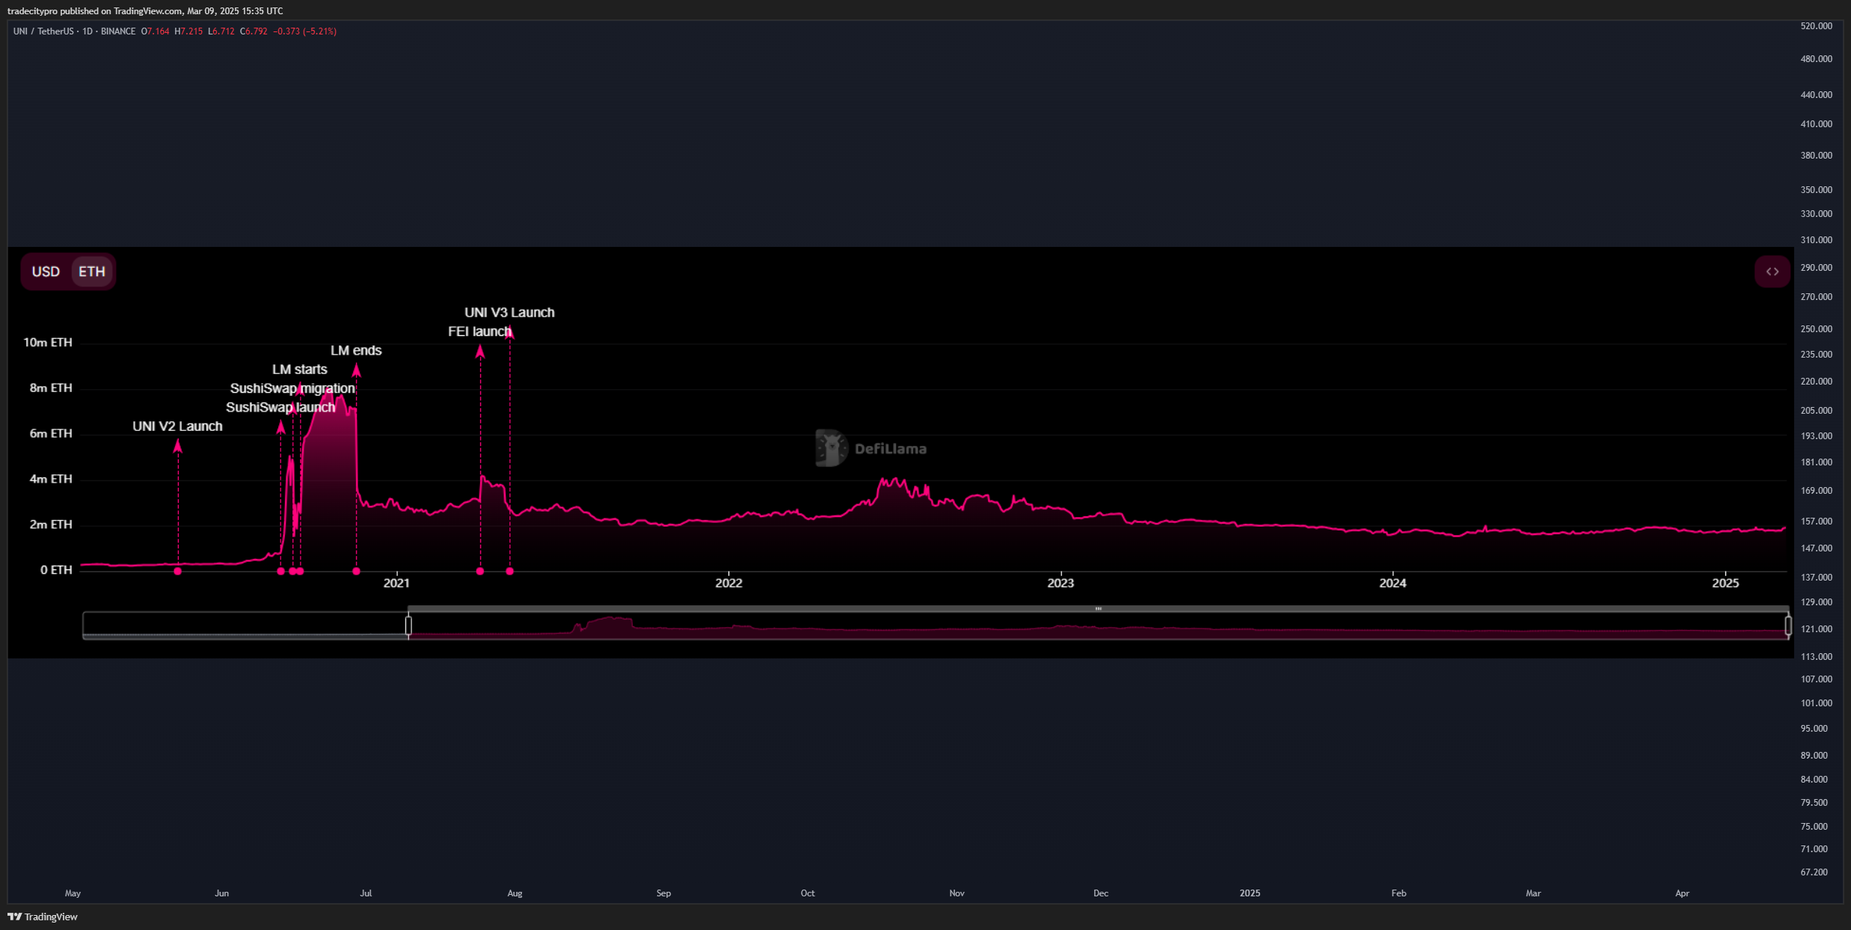
Task: Click the closing price C6.792 value
Action: pos(254,31)
